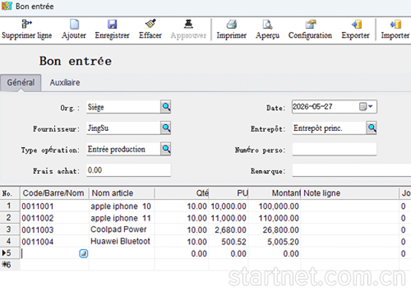Open the Fournisseur lookup magnifier
Image resolution: width=411 pixels, height=292 pixels.
[166, 128]
